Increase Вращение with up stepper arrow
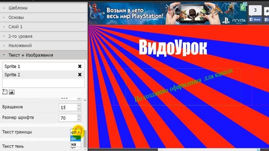This screenshot has width=269, height=151. click(x=79, y=105)
